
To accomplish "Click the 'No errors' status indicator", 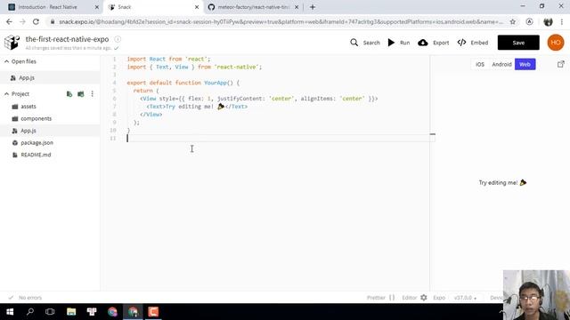I will [x=26, y=298].
